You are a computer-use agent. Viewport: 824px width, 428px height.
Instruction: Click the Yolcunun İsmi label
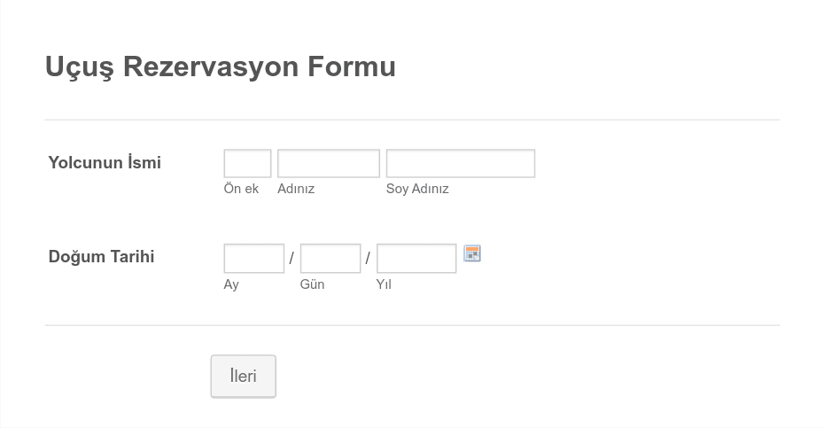coord(105,162)
